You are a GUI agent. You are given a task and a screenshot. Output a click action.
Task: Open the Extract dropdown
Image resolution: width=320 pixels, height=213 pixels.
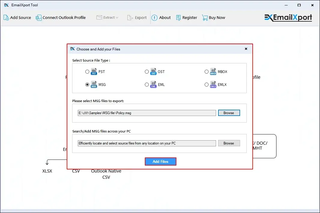coord(108,17)
